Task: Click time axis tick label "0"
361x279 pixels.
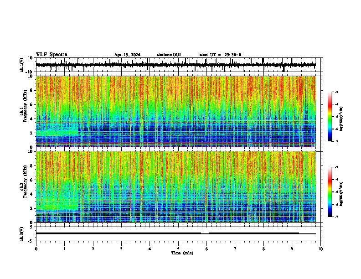Action: pyautogui.click(x=36, y=249)
